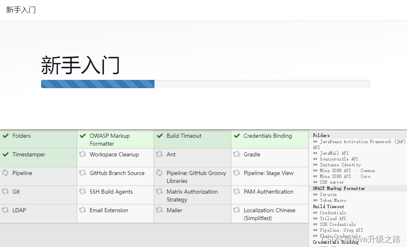Click the installing spinner beside Pipeline
Screen dimensions: 407x247
click(x=5, y=173)
